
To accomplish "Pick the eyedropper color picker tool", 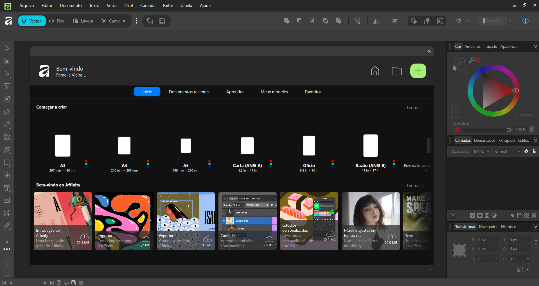I will (x=472, y=60).
